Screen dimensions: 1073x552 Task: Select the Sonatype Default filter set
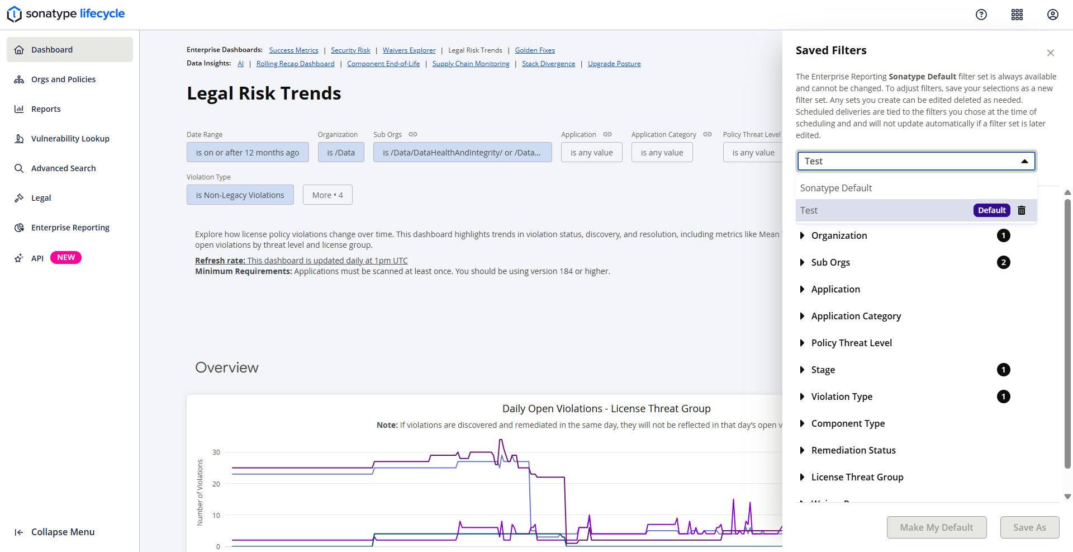click(x=917, y=188)
